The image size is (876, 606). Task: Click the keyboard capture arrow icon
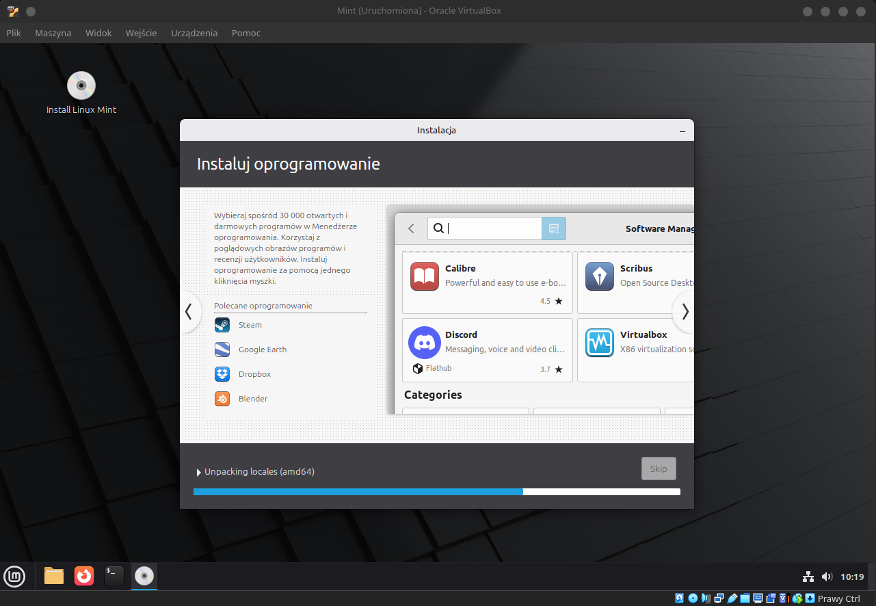pos(810,598)
